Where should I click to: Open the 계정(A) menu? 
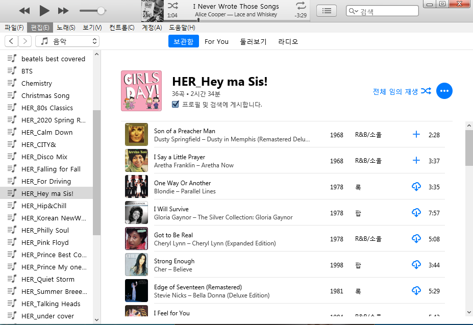(x=152, y=28)
